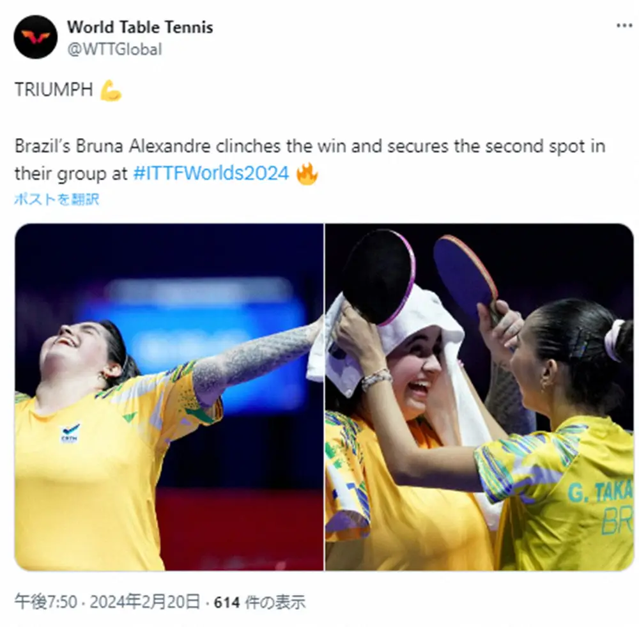Open the left photo of Bruna celebrating

coord(169,397)
